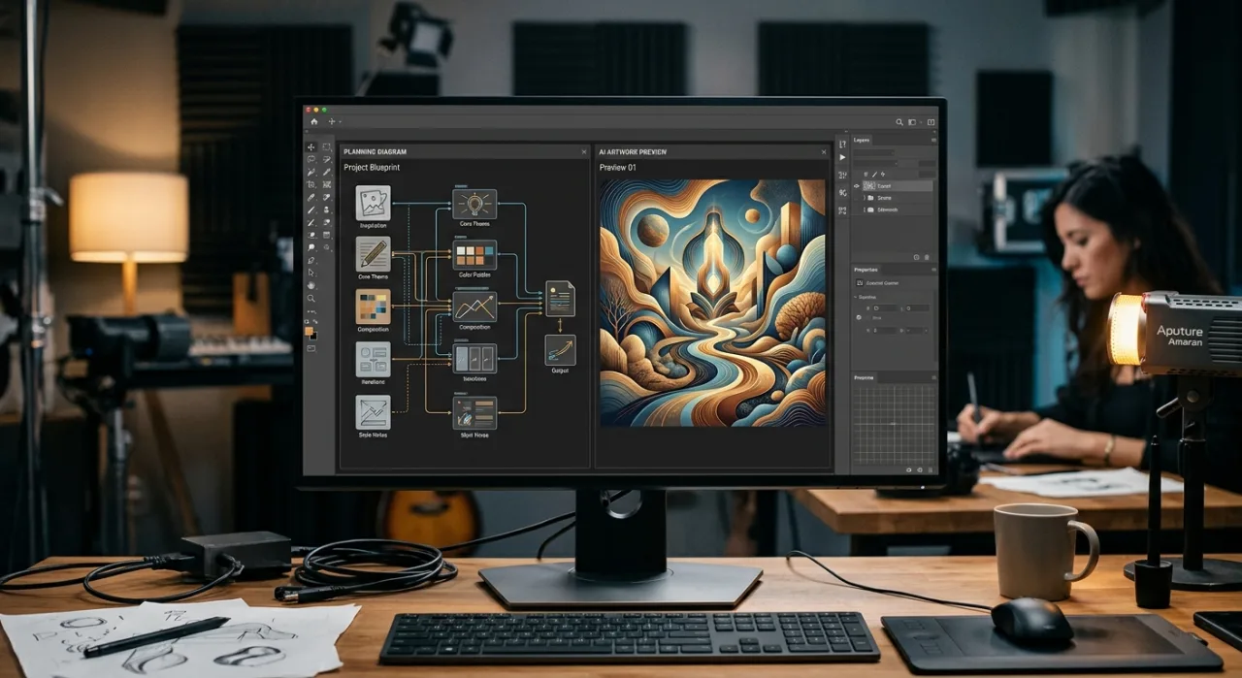
Task: Click the play icon in the collapsed panel strip
Action: click(842, 157)
